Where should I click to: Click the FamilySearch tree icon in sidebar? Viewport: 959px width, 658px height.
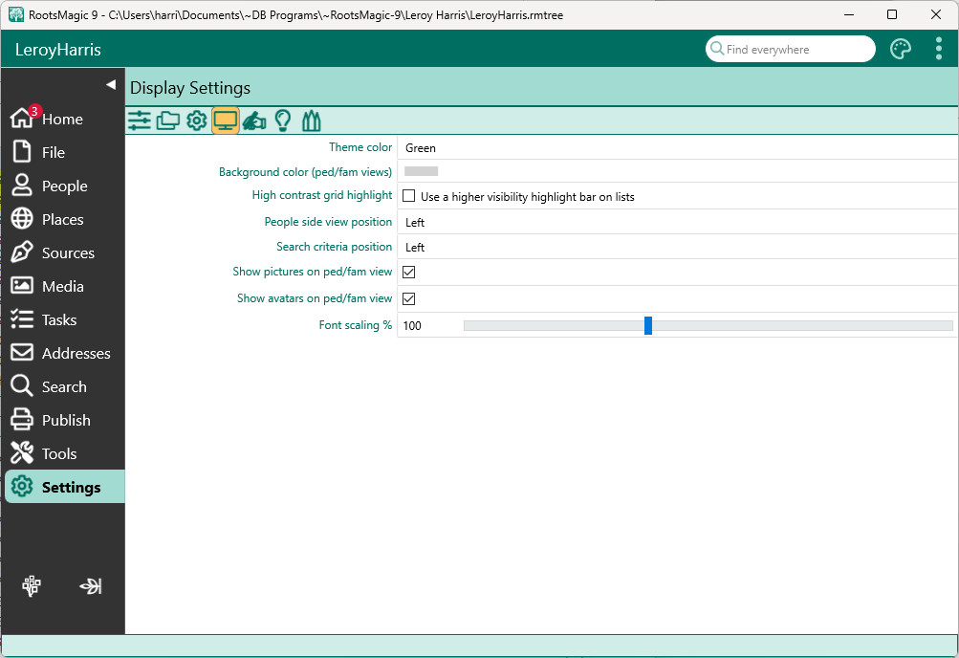[32, 586]
